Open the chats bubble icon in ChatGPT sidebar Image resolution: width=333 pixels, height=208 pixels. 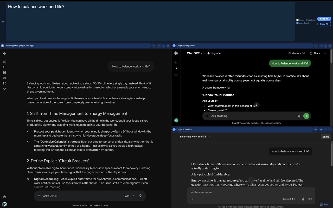(x=176, y=74)
